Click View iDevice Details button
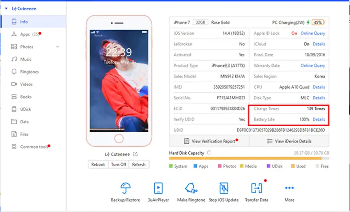 [x=289, y=141]
